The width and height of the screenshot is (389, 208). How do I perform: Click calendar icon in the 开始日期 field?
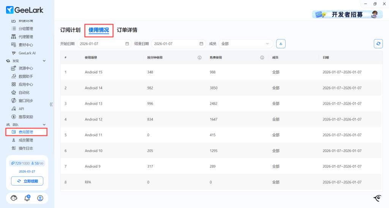(127, 44)
